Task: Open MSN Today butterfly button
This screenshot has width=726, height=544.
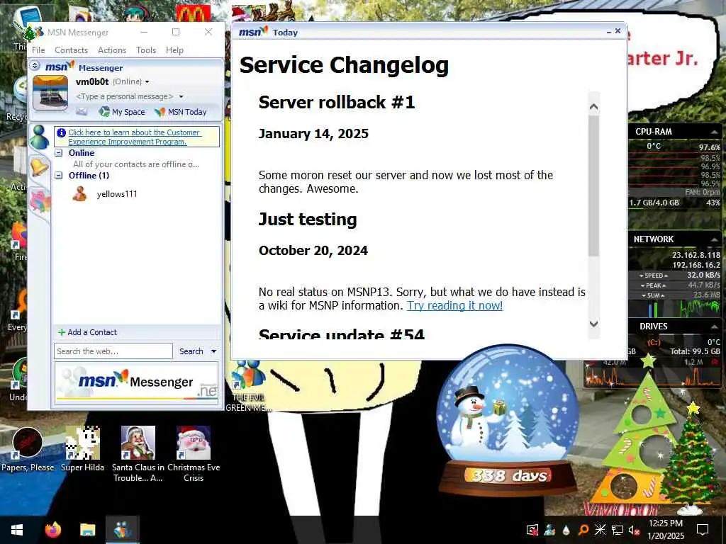Action: [181, 111]
